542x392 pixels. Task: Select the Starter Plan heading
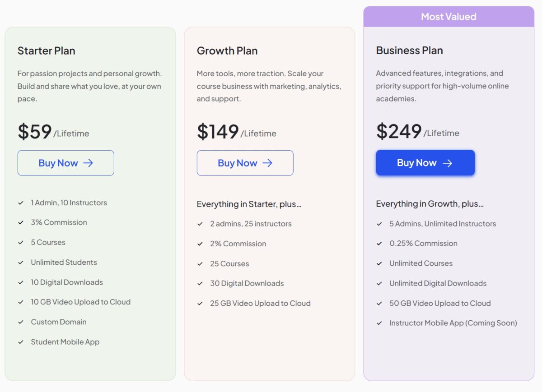(47, 51)
